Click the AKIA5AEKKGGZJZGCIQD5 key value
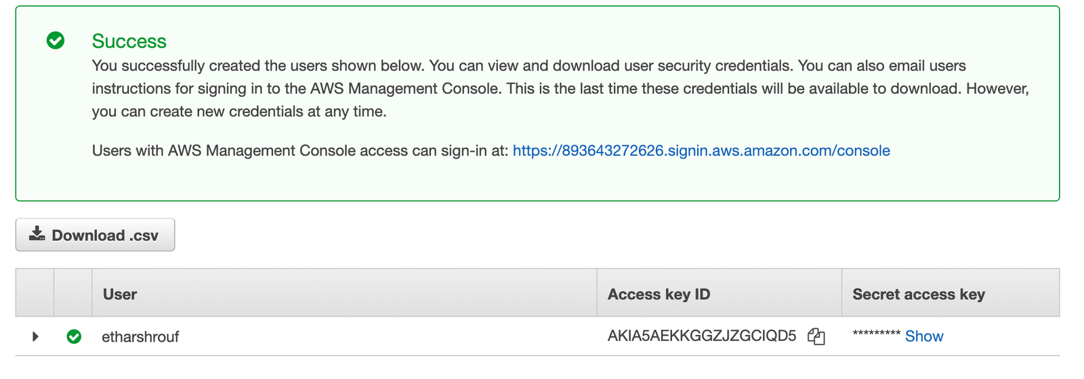Screen dimensions: 1084x379 tap(702, 336)
